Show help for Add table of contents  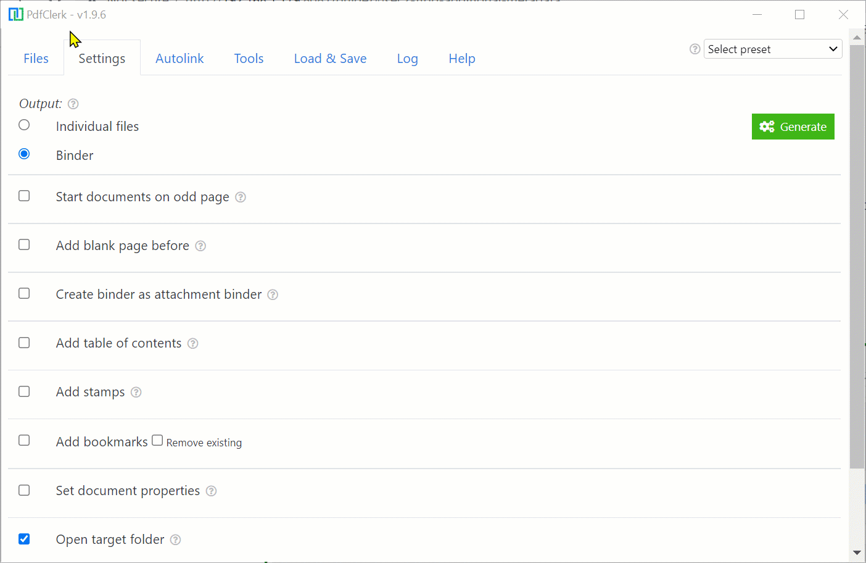(x=193, y=343)
